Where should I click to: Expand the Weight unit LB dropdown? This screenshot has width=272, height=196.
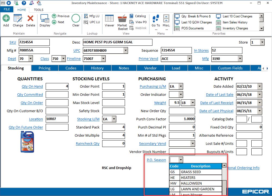(x=193, y=103)
